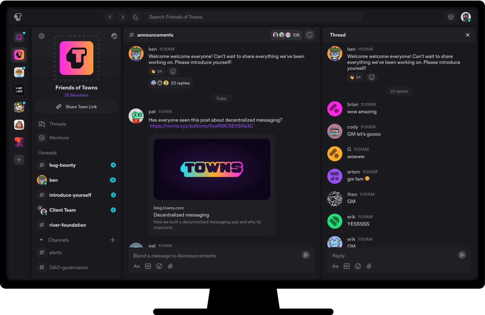
Task: Close the Thread panel
Action: pyautogui.click(x=468, y=35)
